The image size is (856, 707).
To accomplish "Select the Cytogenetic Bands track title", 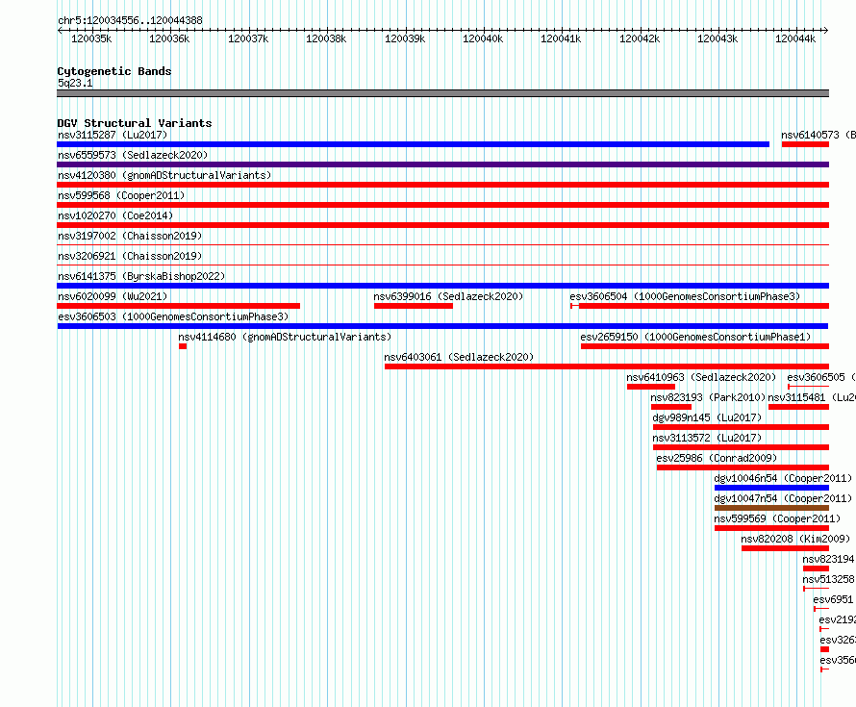I will (x=114, y=71).
